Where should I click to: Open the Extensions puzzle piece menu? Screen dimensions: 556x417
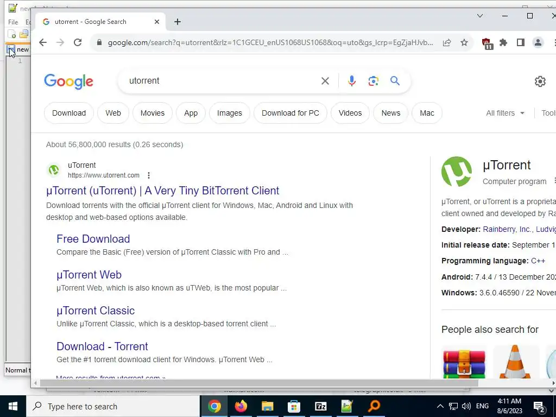(503, 42)
